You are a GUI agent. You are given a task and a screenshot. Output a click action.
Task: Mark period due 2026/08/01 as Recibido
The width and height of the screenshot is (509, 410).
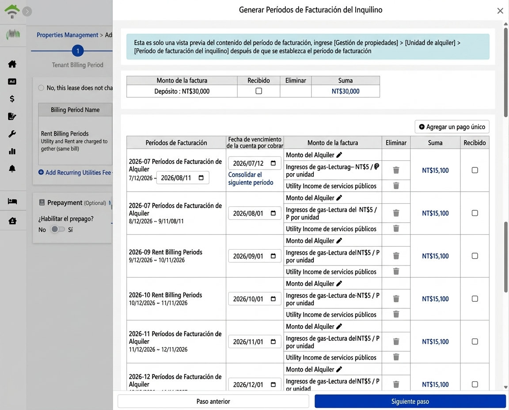475,213
